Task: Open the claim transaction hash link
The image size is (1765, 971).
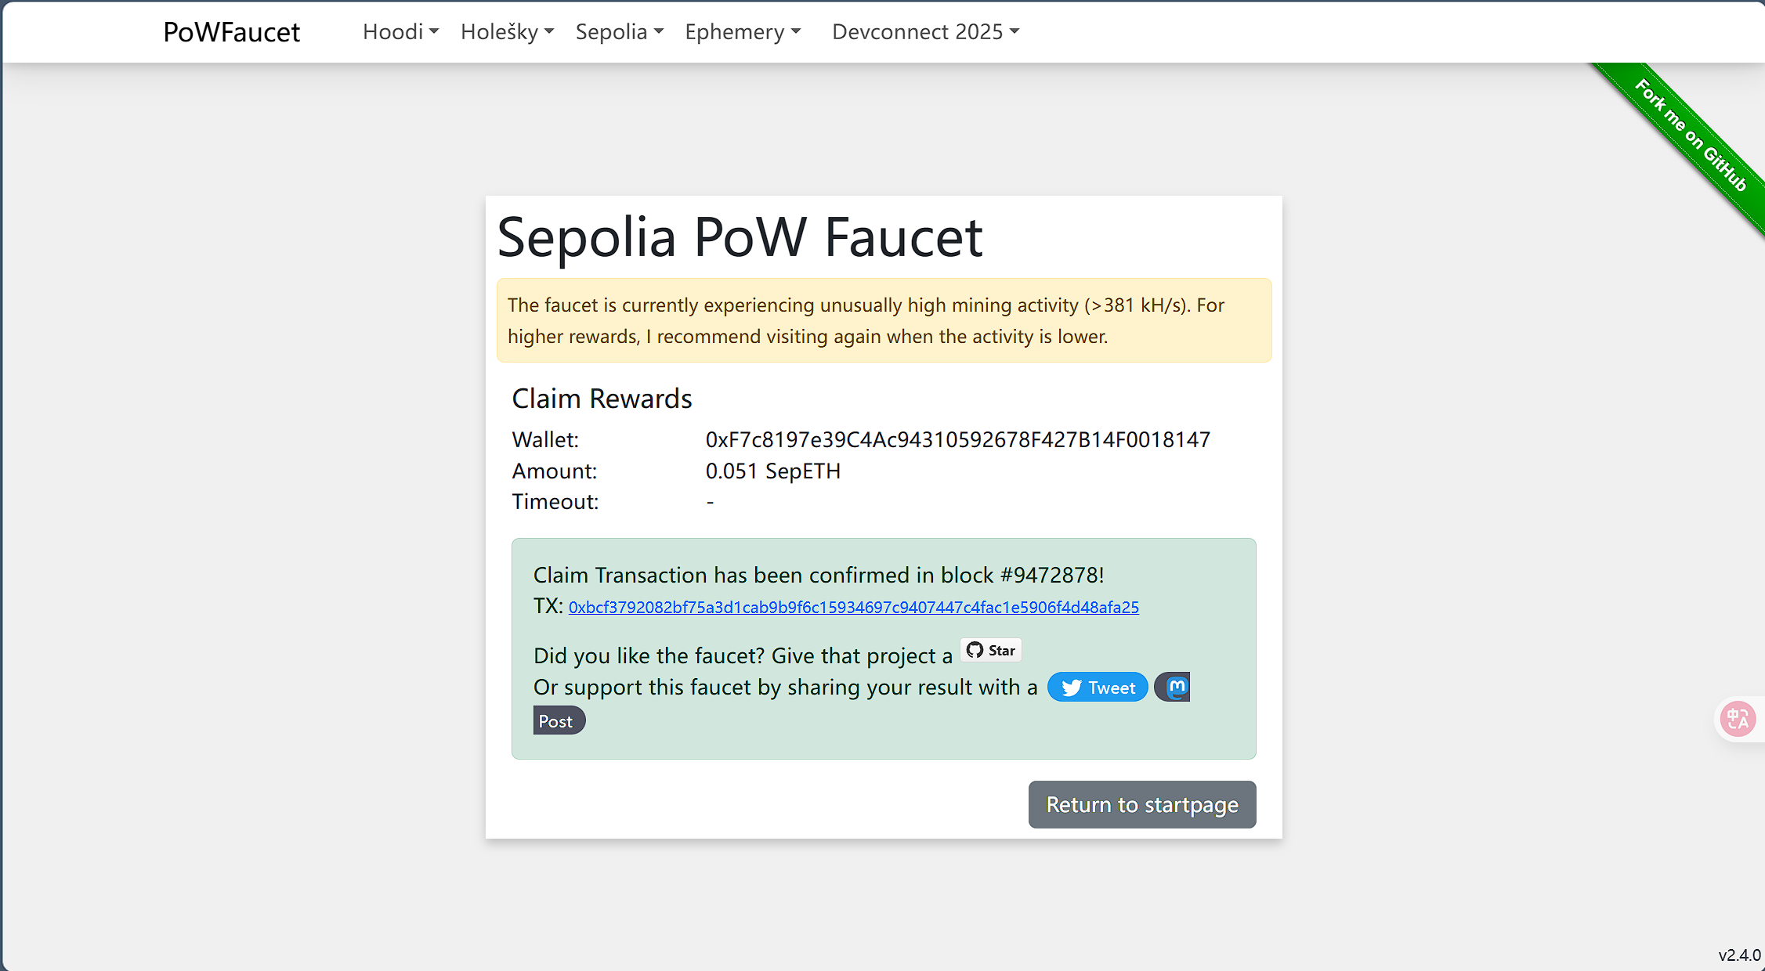Action: pyautogui.click(x=853, y=608)
